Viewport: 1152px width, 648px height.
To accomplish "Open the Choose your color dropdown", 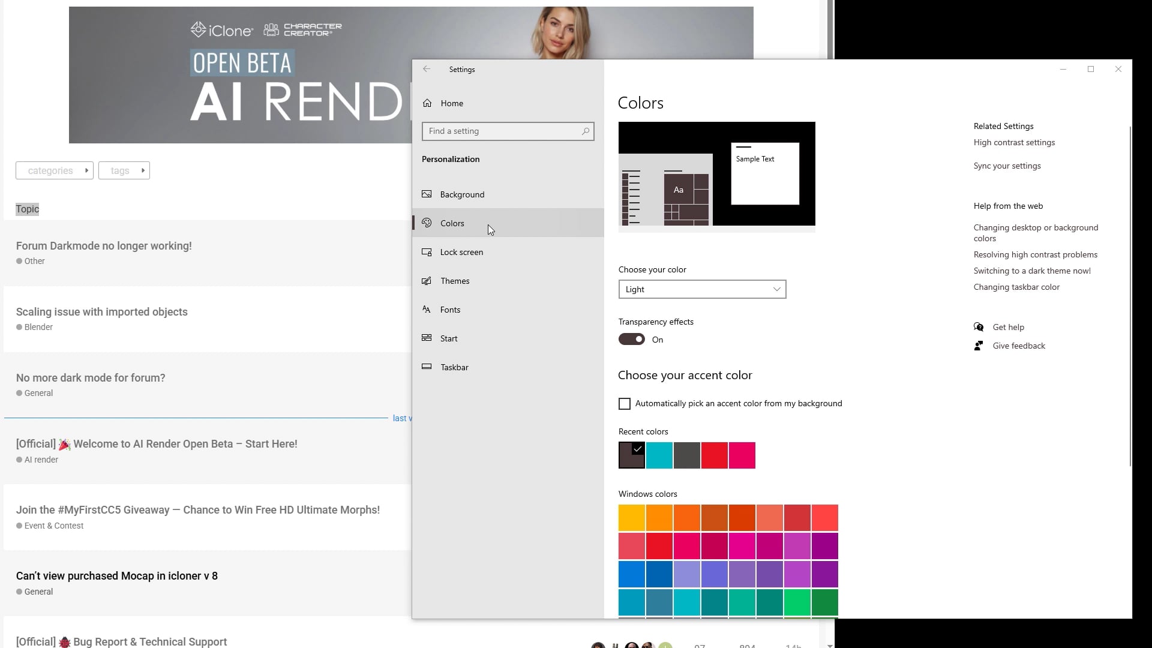I will click(x=702, y=289).
